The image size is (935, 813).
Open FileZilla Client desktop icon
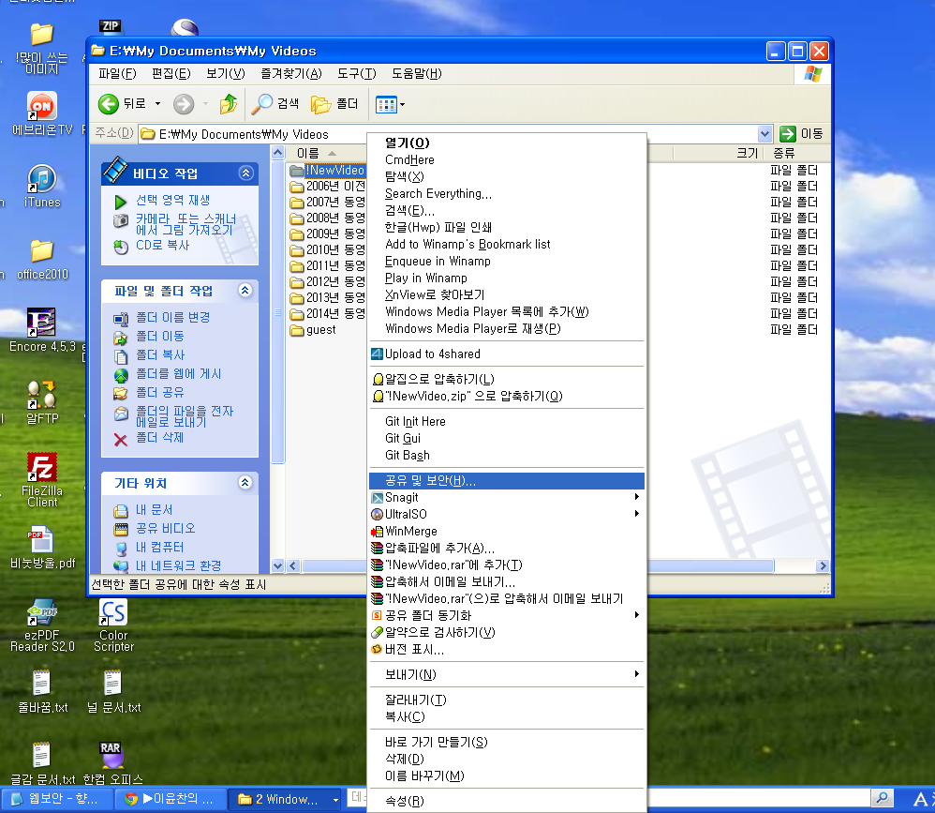(x=42, y=480)
